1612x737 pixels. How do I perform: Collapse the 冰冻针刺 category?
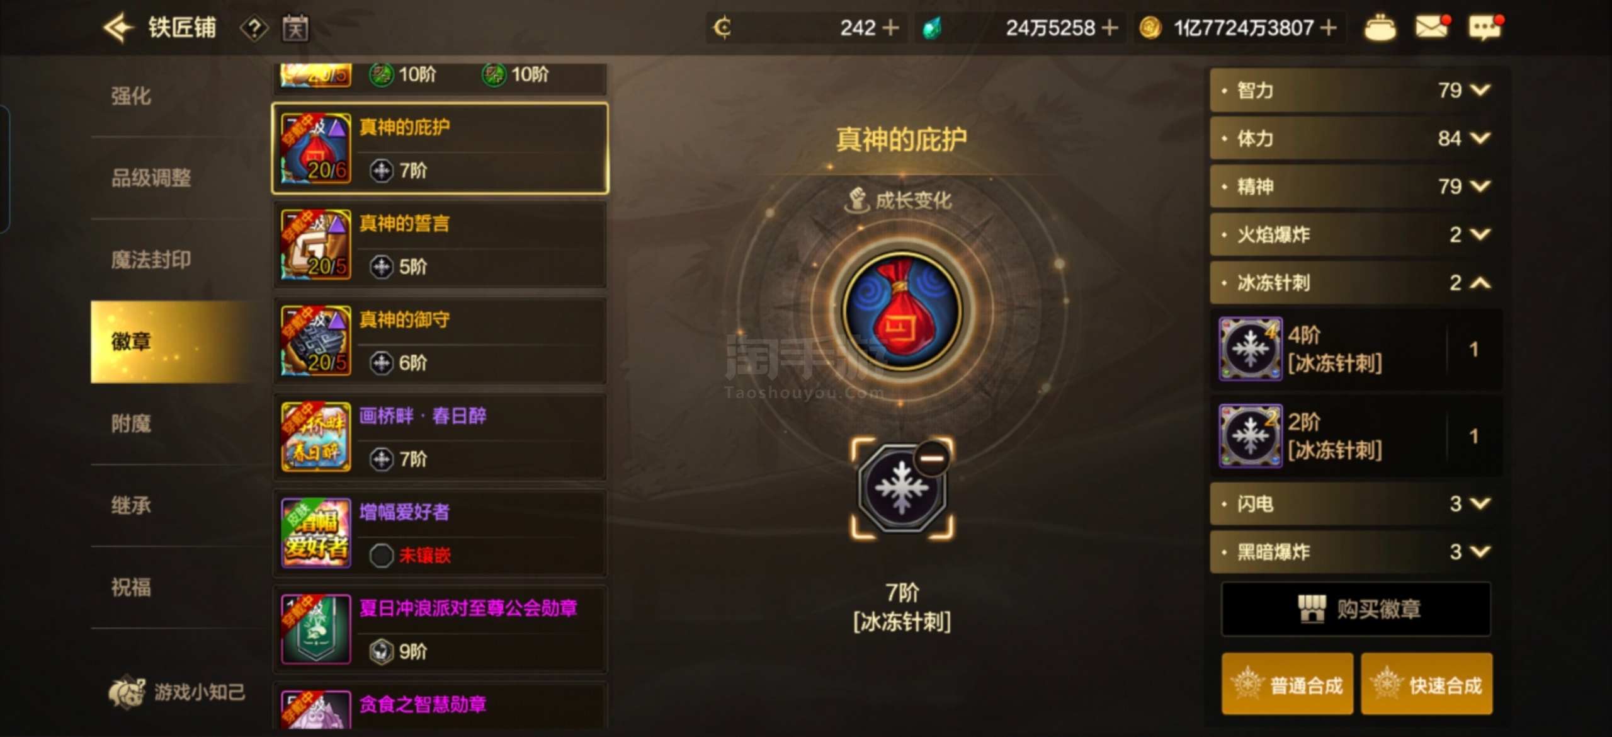(x=1351, y=283)
